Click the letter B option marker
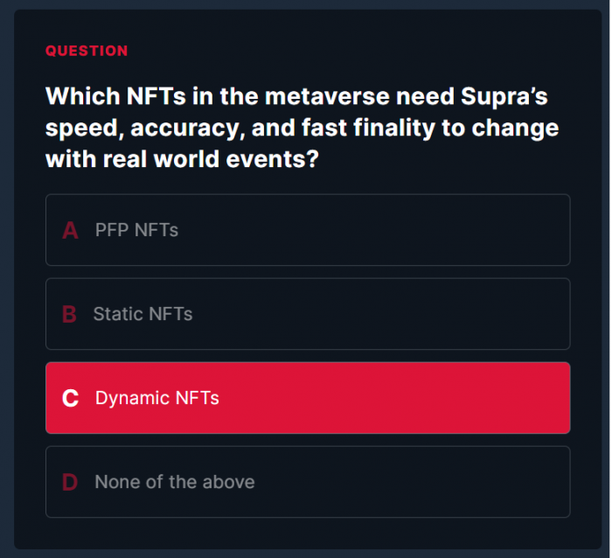The width and height of the screenshot is (612, 558). 69,315
